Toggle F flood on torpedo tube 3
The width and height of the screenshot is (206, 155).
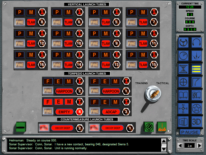94,102
